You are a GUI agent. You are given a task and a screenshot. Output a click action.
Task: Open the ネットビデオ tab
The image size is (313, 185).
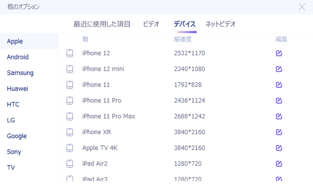(x=221, y=24)
